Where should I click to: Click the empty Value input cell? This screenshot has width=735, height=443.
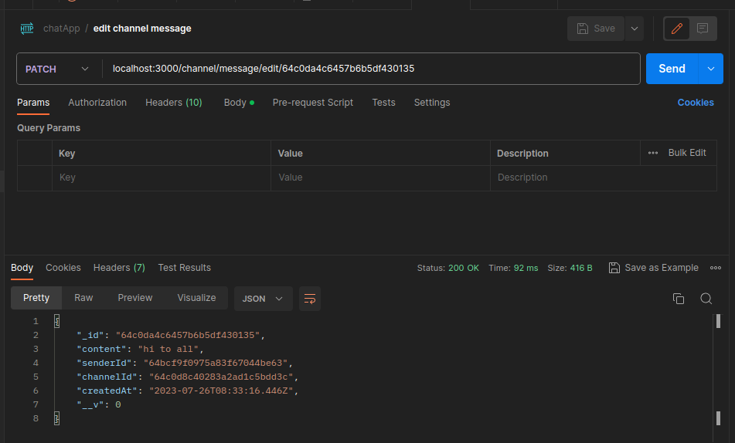click(380, 178)
